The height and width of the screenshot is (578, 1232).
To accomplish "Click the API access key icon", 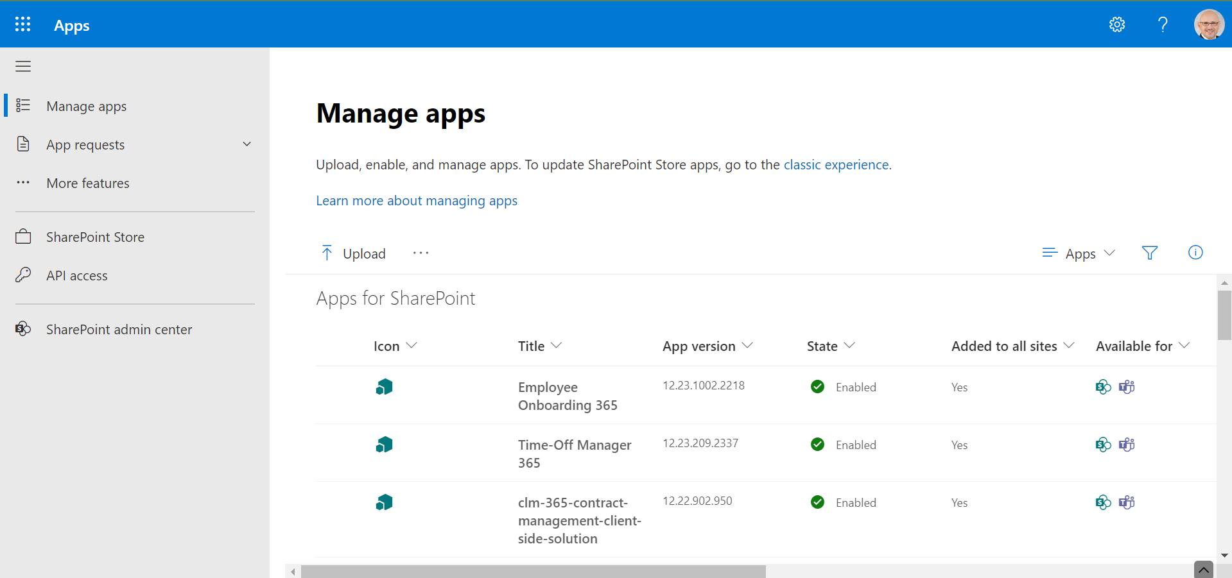I will [23, 275].
